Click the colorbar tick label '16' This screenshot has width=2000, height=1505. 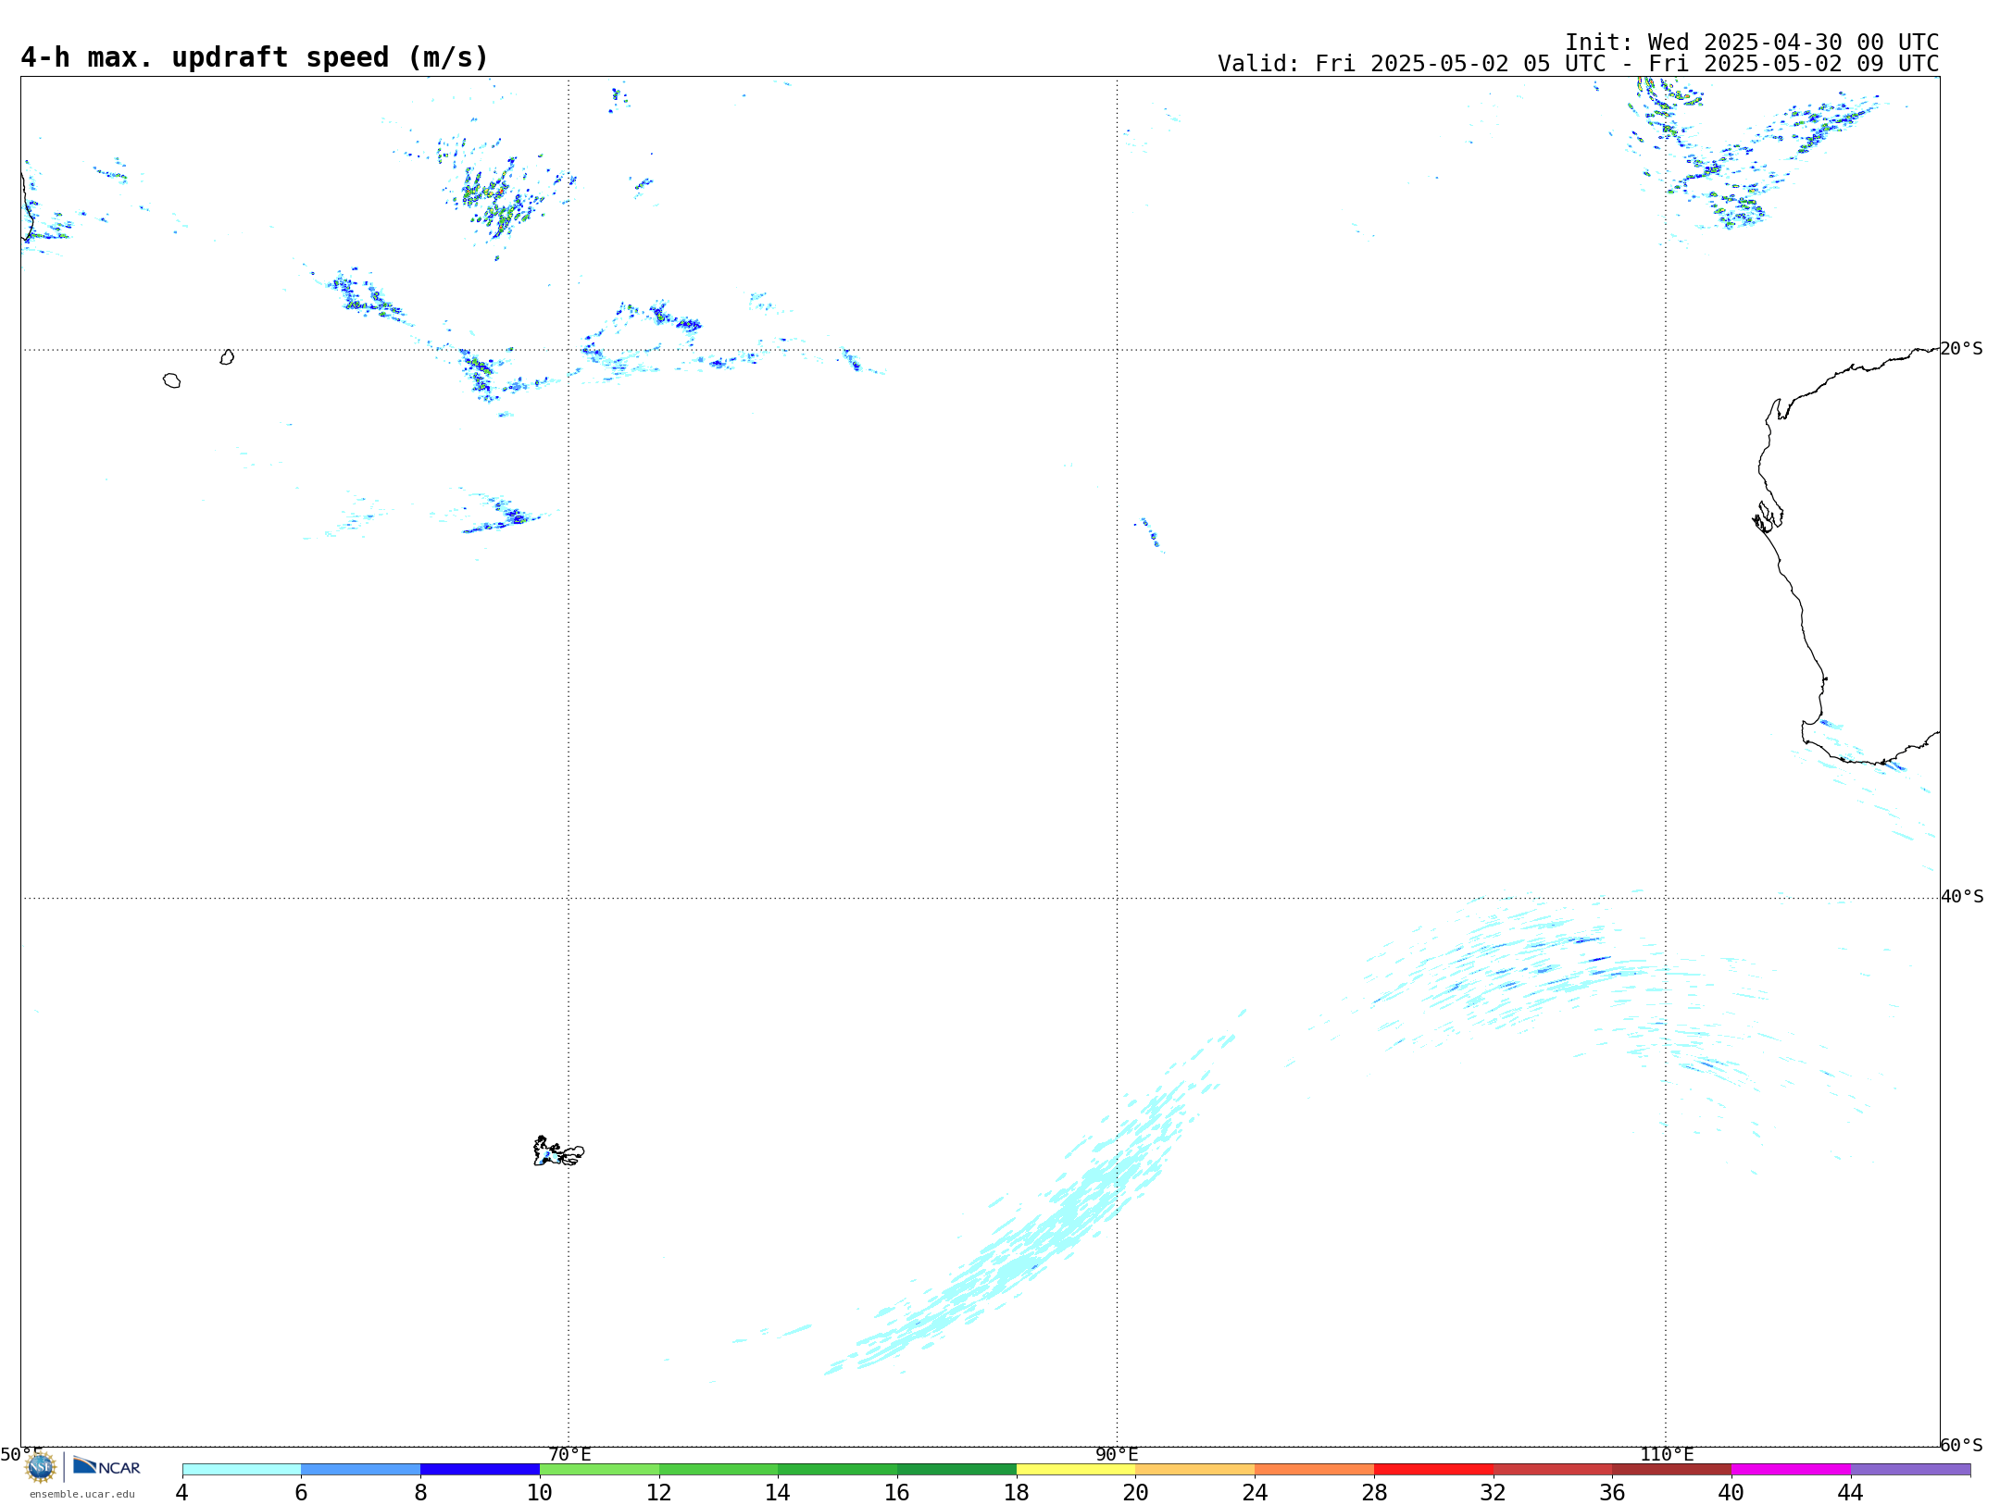(x=897, y=1492)
